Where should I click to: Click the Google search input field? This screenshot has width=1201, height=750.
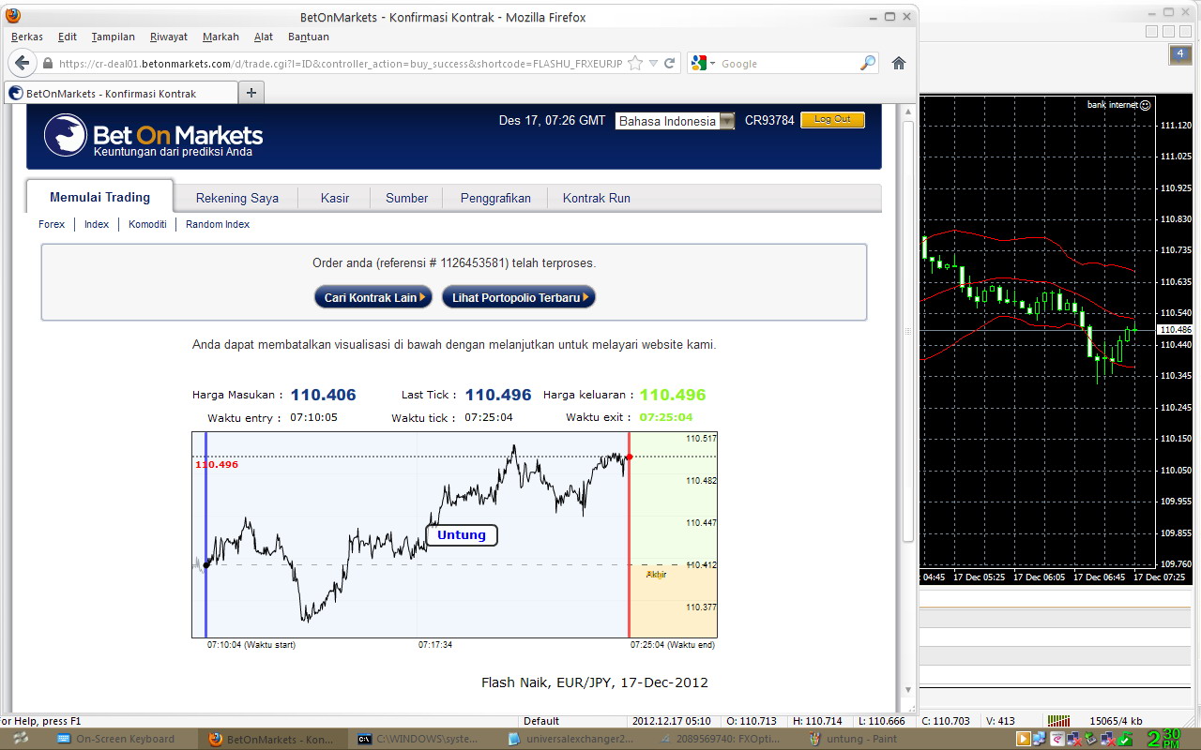pos(788,64)
